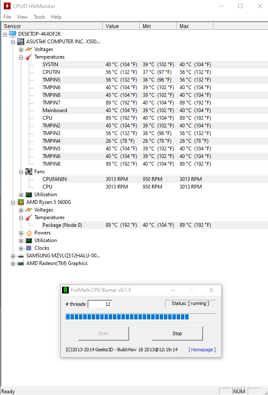
Task: Collapse the DESKTOP-4K4OF2K root node
Action: point(5,34)
